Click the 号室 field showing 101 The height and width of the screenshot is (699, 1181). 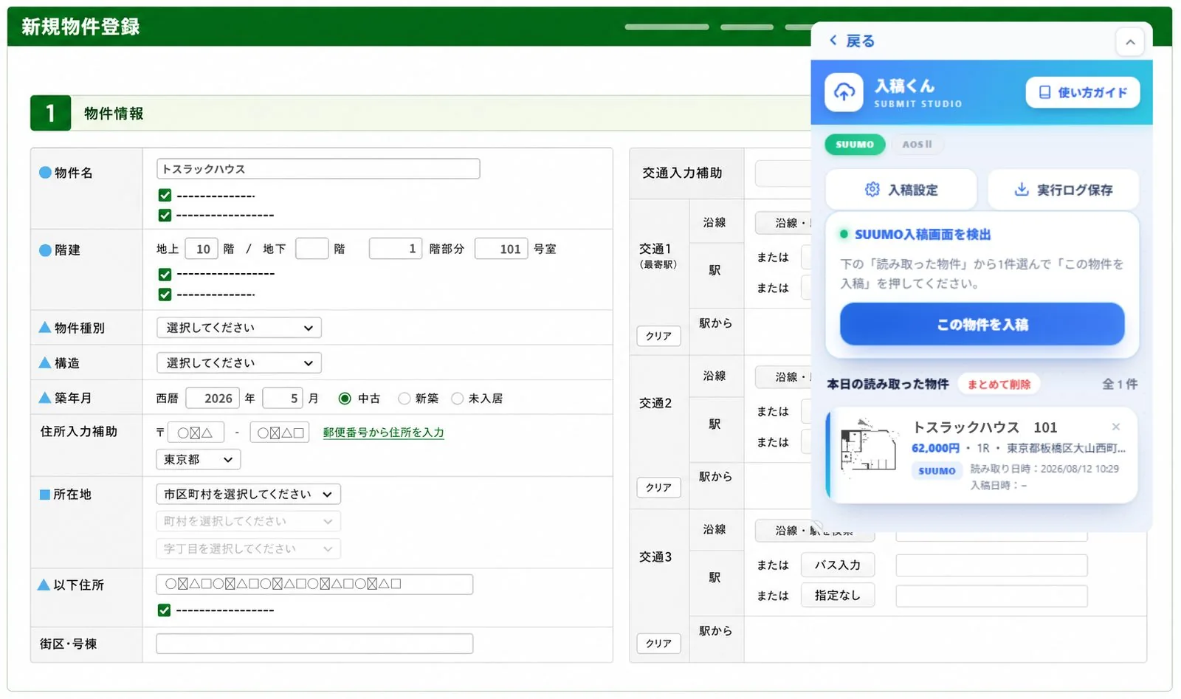click(501, 249)
